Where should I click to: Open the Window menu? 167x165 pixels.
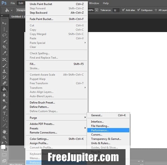[x=94, y=3]
